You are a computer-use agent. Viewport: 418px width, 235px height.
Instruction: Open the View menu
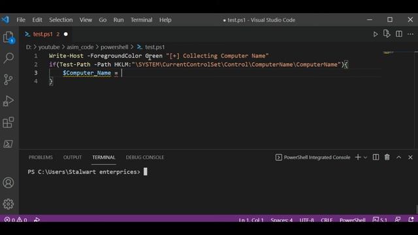coord(86,20)
